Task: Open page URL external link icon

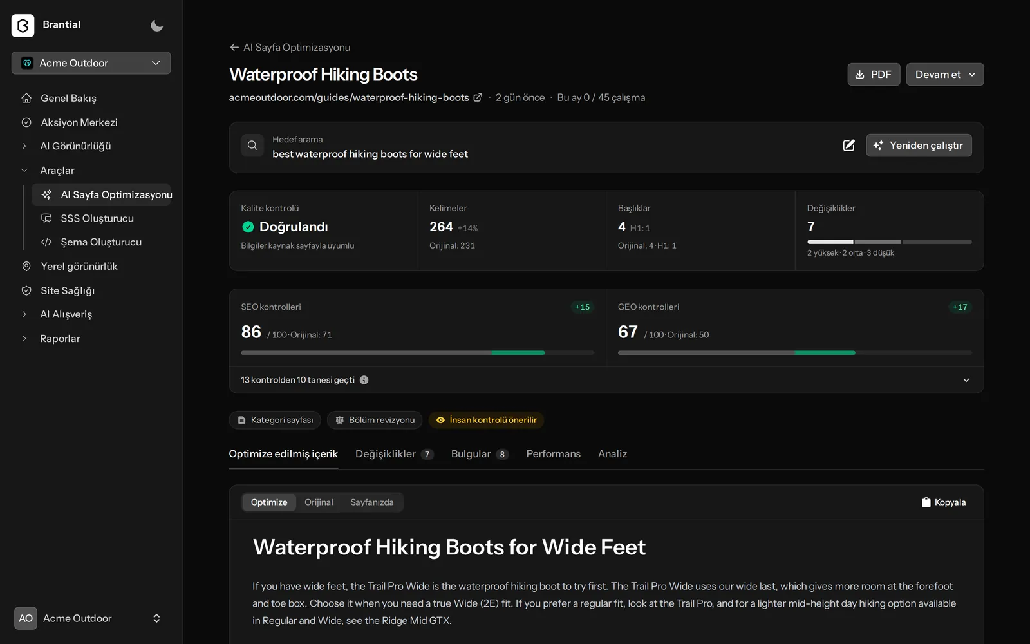Action: 478,98
